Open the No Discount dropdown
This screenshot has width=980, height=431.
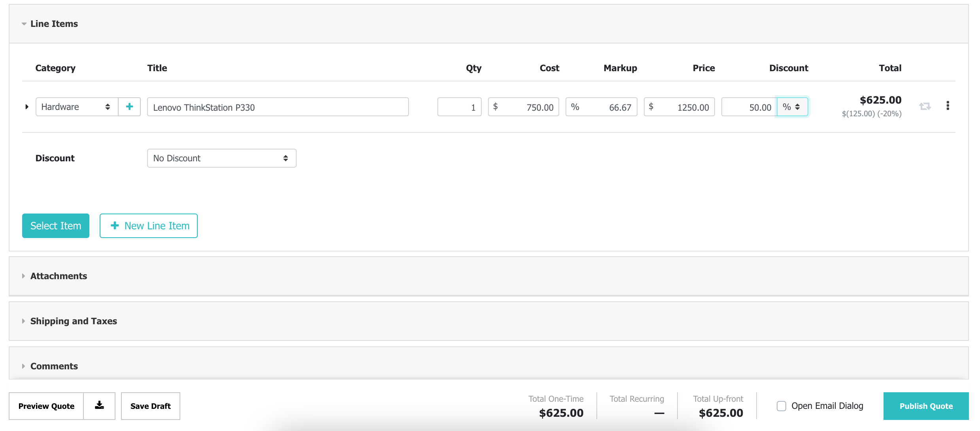(221, 158)
